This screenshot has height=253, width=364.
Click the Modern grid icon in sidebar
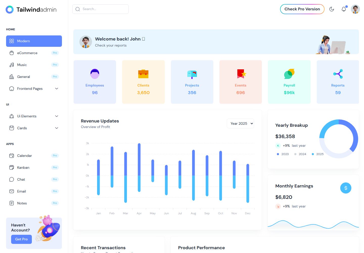pos(12,41)
